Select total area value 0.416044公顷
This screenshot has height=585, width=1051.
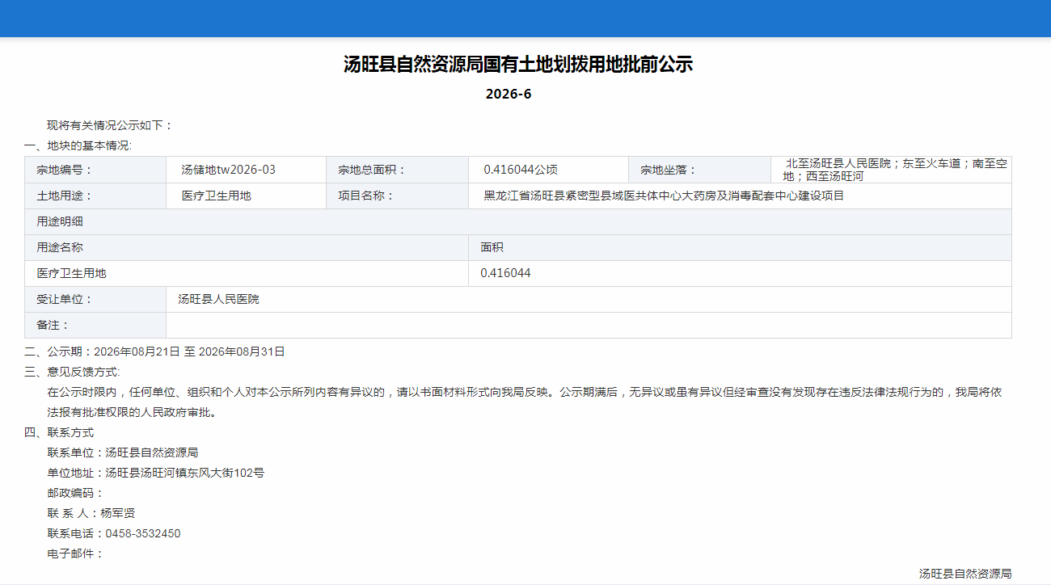pos(521,170)
